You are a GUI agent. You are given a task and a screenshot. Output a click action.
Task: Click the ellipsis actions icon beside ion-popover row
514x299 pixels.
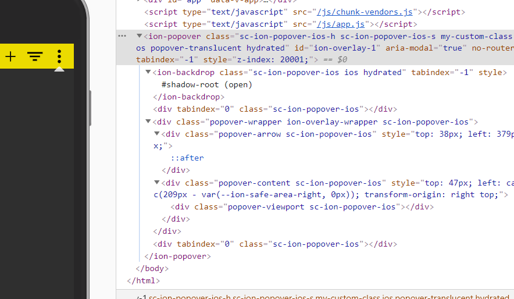pyautogui.click(x=122, y=36)
